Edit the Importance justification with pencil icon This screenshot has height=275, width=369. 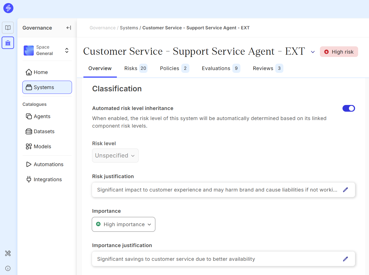tap(345, 259)
